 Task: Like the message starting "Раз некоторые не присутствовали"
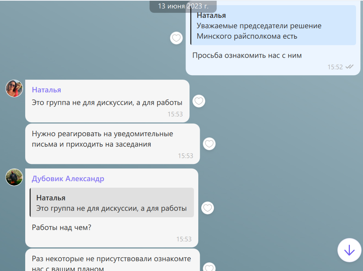click(x=209, y=267)
